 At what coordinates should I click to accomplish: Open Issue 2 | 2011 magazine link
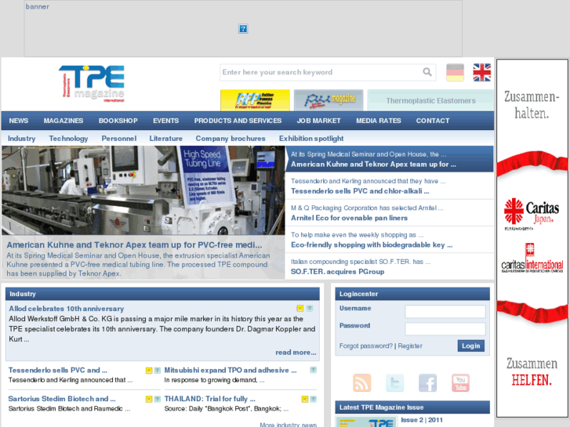coord(422,420)
